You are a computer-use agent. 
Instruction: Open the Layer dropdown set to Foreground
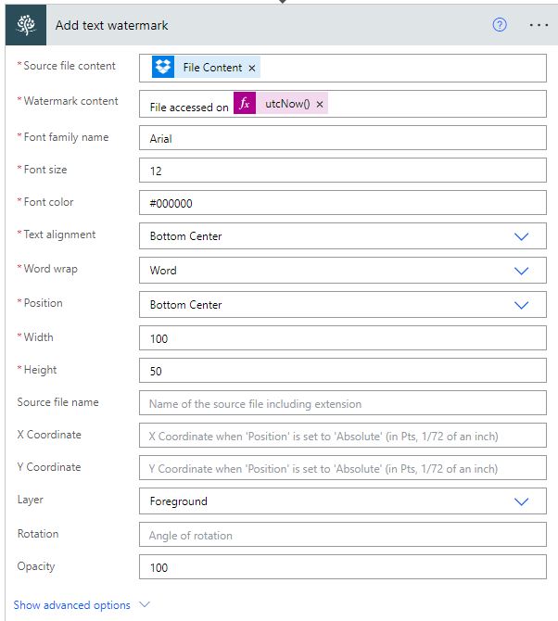click(x=522, y=501)
